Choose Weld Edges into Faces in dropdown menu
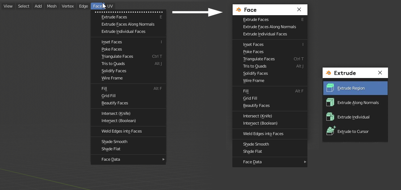 pyautogui.click(x=128, y=131)
